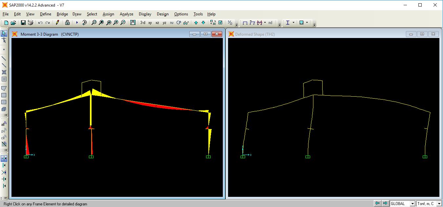Click the right arrow status bar button
Viewport: 443px width, 207px height.
385,204
